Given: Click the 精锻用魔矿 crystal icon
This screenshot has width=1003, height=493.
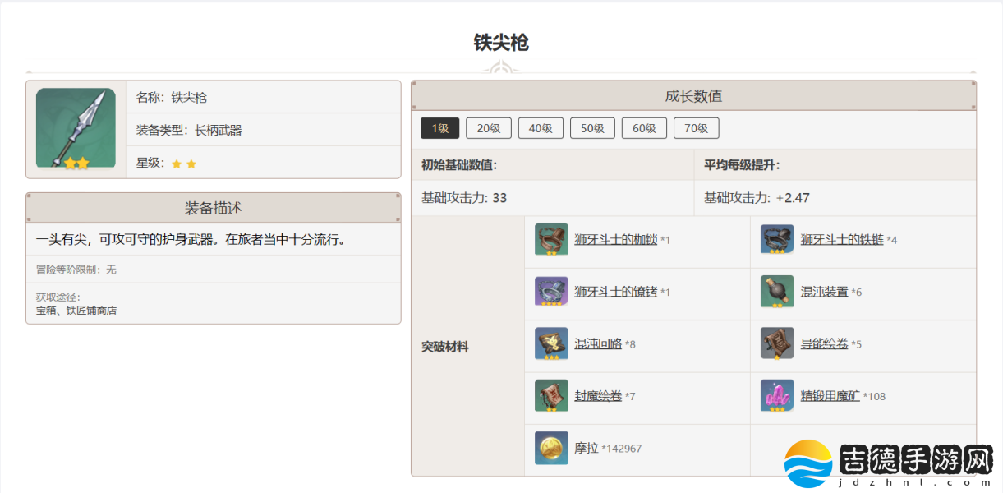Looking at the screenshot, I should 776,396.
